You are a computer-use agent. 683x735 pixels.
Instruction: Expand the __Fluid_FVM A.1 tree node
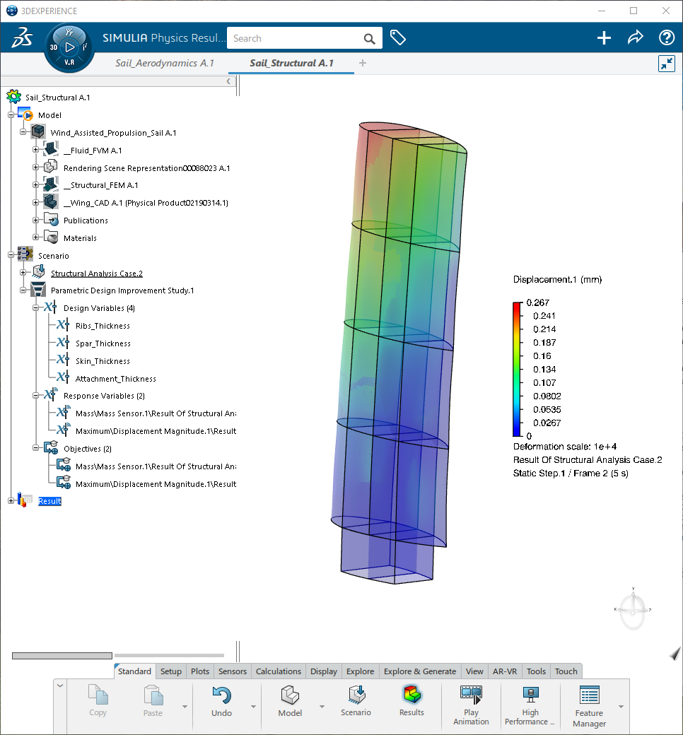[x=35, y=149]
